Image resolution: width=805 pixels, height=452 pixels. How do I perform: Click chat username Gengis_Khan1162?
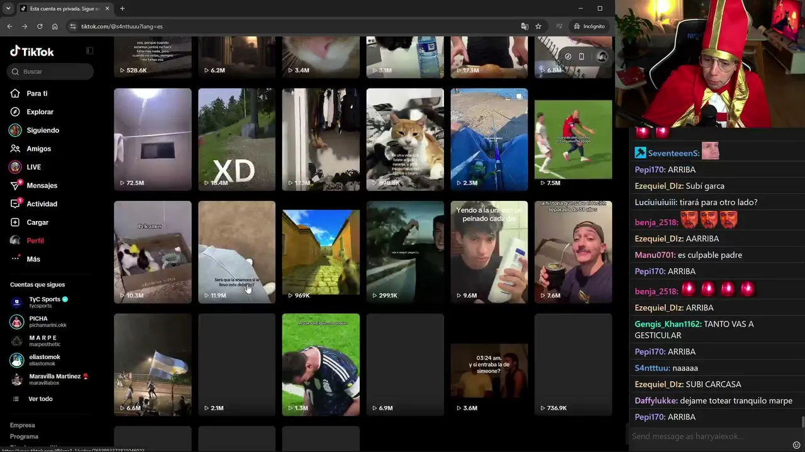668,324
